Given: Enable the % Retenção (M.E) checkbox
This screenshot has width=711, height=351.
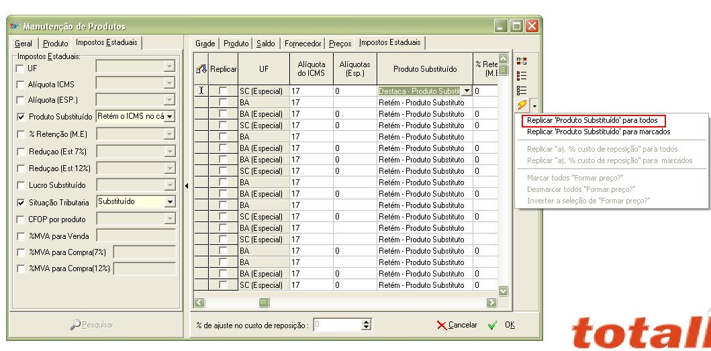Looking at the screenshot, I should coord(21,134).
